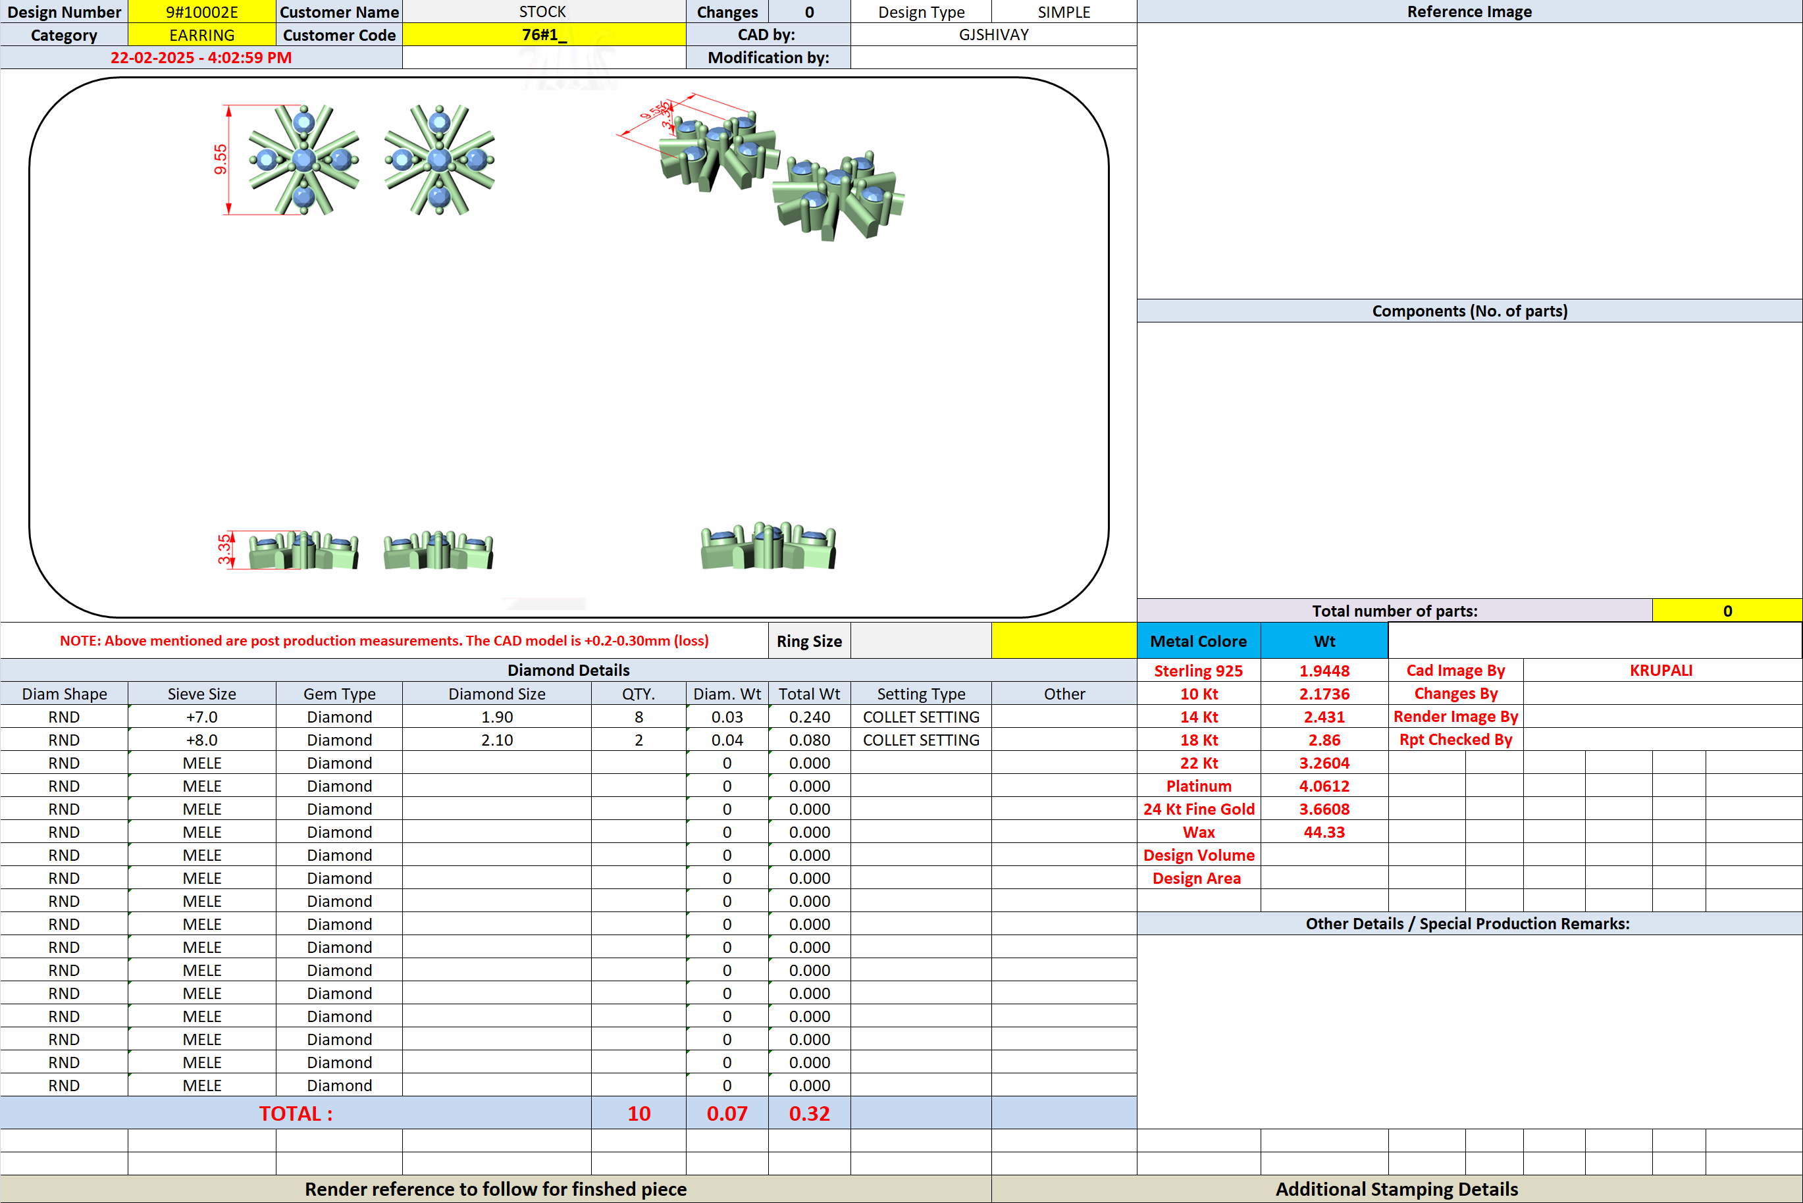Click the Changes By label
Screen dimensions: 1803x1203
tap(1455, 694)
